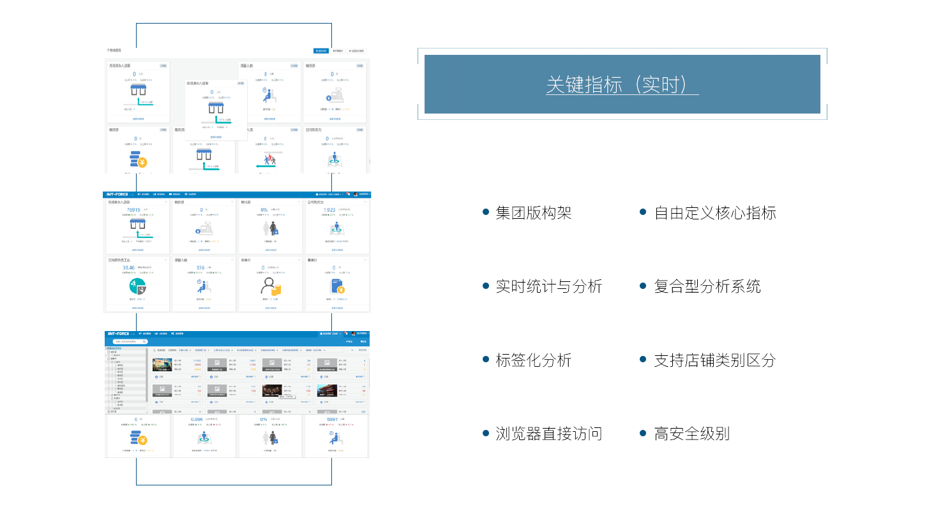Click the cash register icon showing 0 in the middle dashboard
The width and height of the screenshot is (950, 509).
pyautogui.click(x=204, y=228)
